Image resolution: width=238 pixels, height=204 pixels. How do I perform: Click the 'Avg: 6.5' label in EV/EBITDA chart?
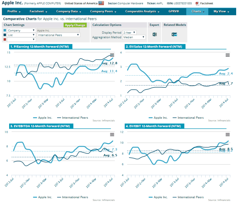110,155
